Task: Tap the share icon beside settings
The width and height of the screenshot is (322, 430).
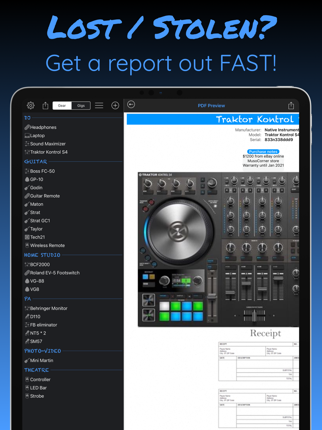Action: [45, 105]
